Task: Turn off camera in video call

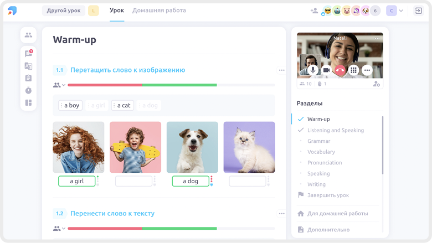Action: (x=326, y=70)
